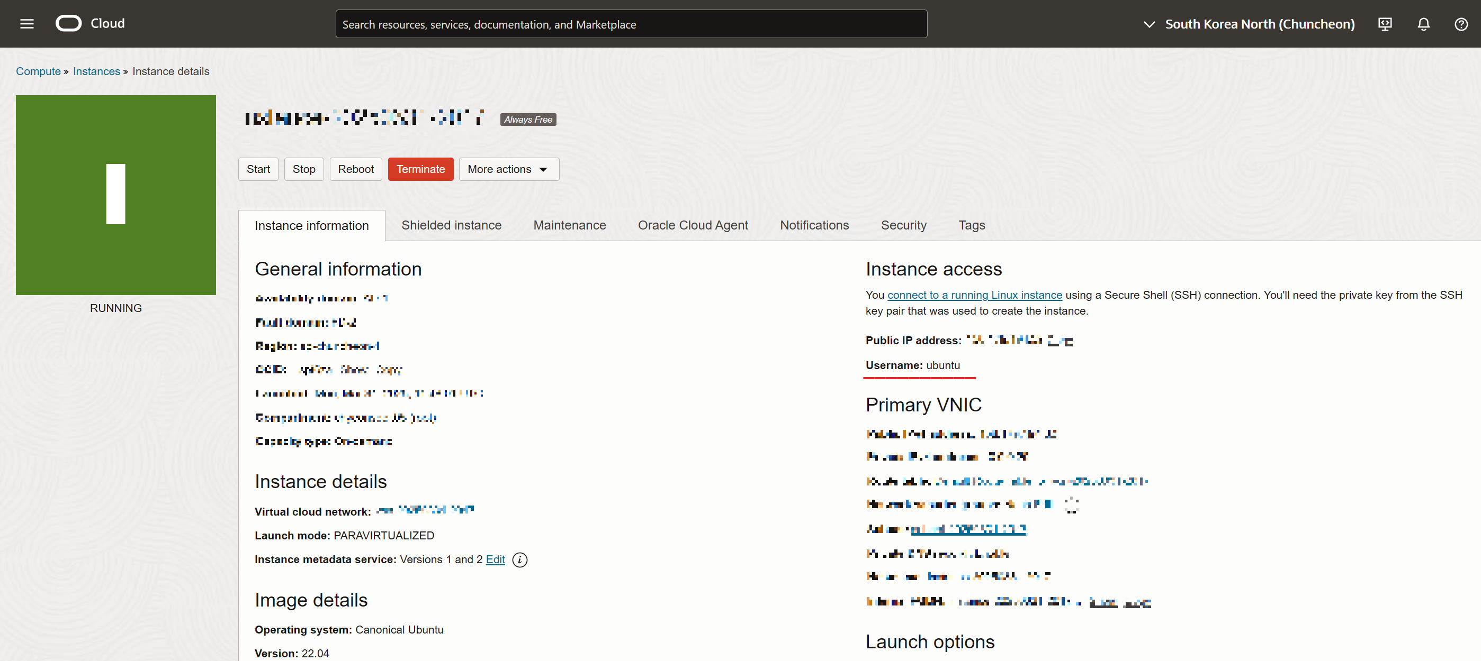Click the 'Instance access' heading

coord(934,269)
